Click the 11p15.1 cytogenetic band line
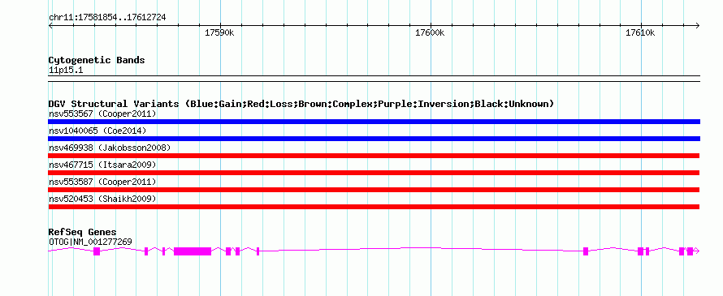 point(374,79)
